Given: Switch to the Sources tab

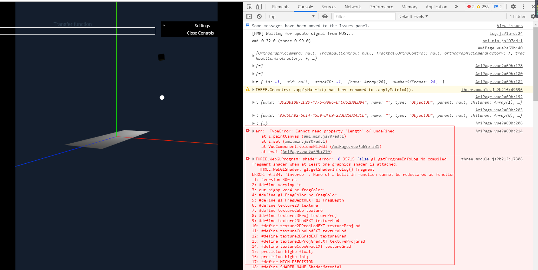Looking at the screenshot, I should pos(328,7).
